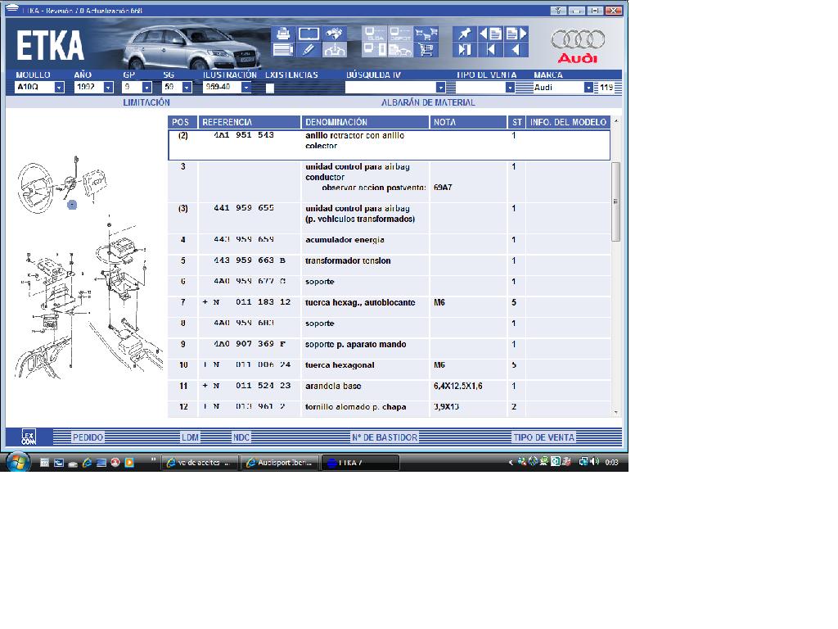Click the exit door arrow icon

[x=464, y=50]
